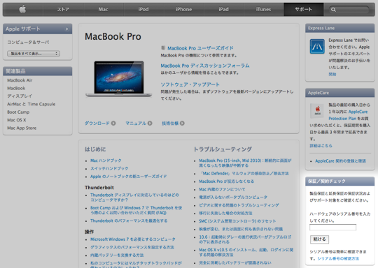
Task: Open スイッチハンドブック link
Action: 109,168
